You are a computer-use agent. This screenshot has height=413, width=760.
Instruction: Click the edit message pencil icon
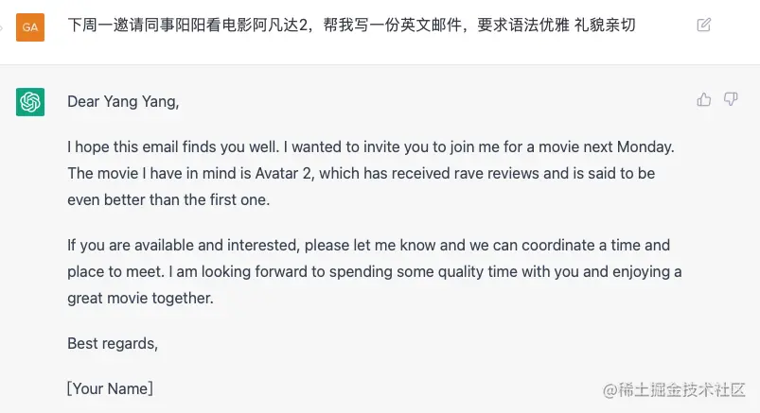coord(703,26)
